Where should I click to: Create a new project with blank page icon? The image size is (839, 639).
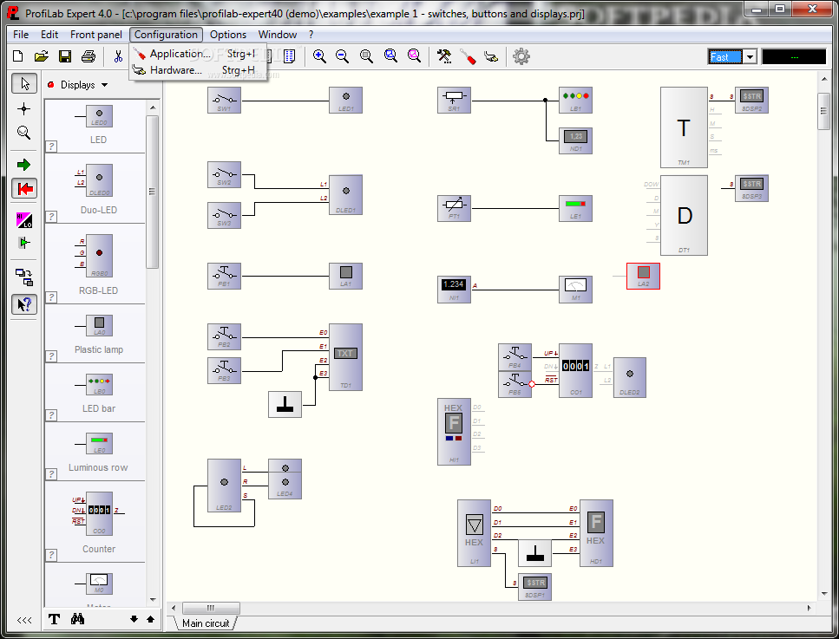coord(17,56)
